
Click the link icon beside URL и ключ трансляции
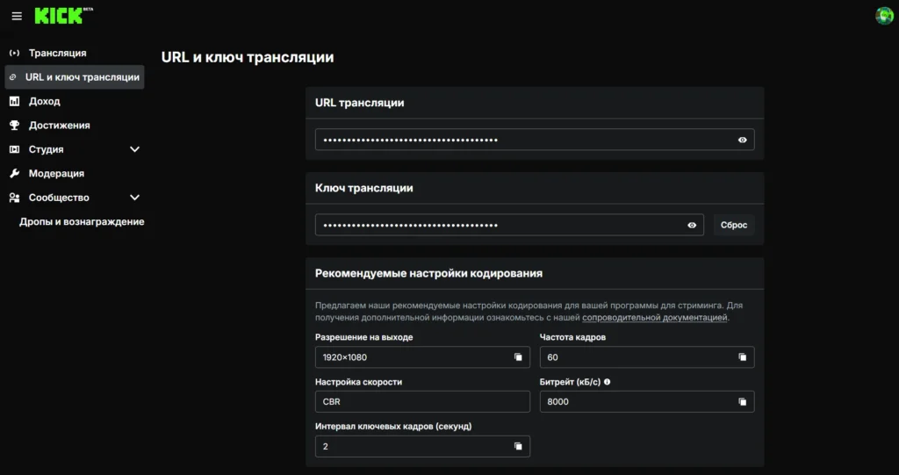coord(13,77)
